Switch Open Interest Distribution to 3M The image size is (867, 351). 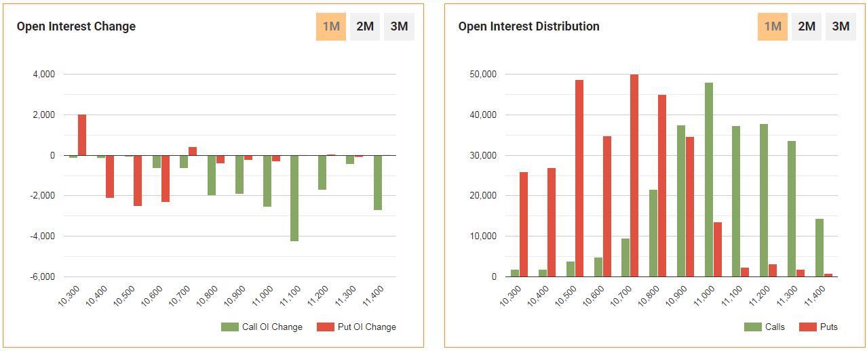841,26
